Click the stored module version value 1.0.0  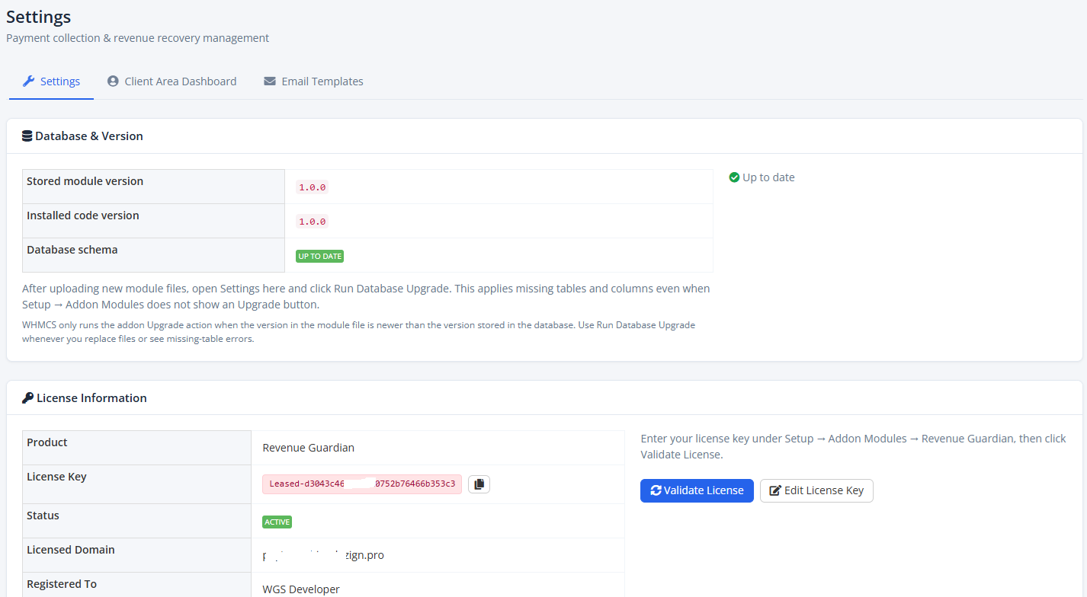coord(312,187)
